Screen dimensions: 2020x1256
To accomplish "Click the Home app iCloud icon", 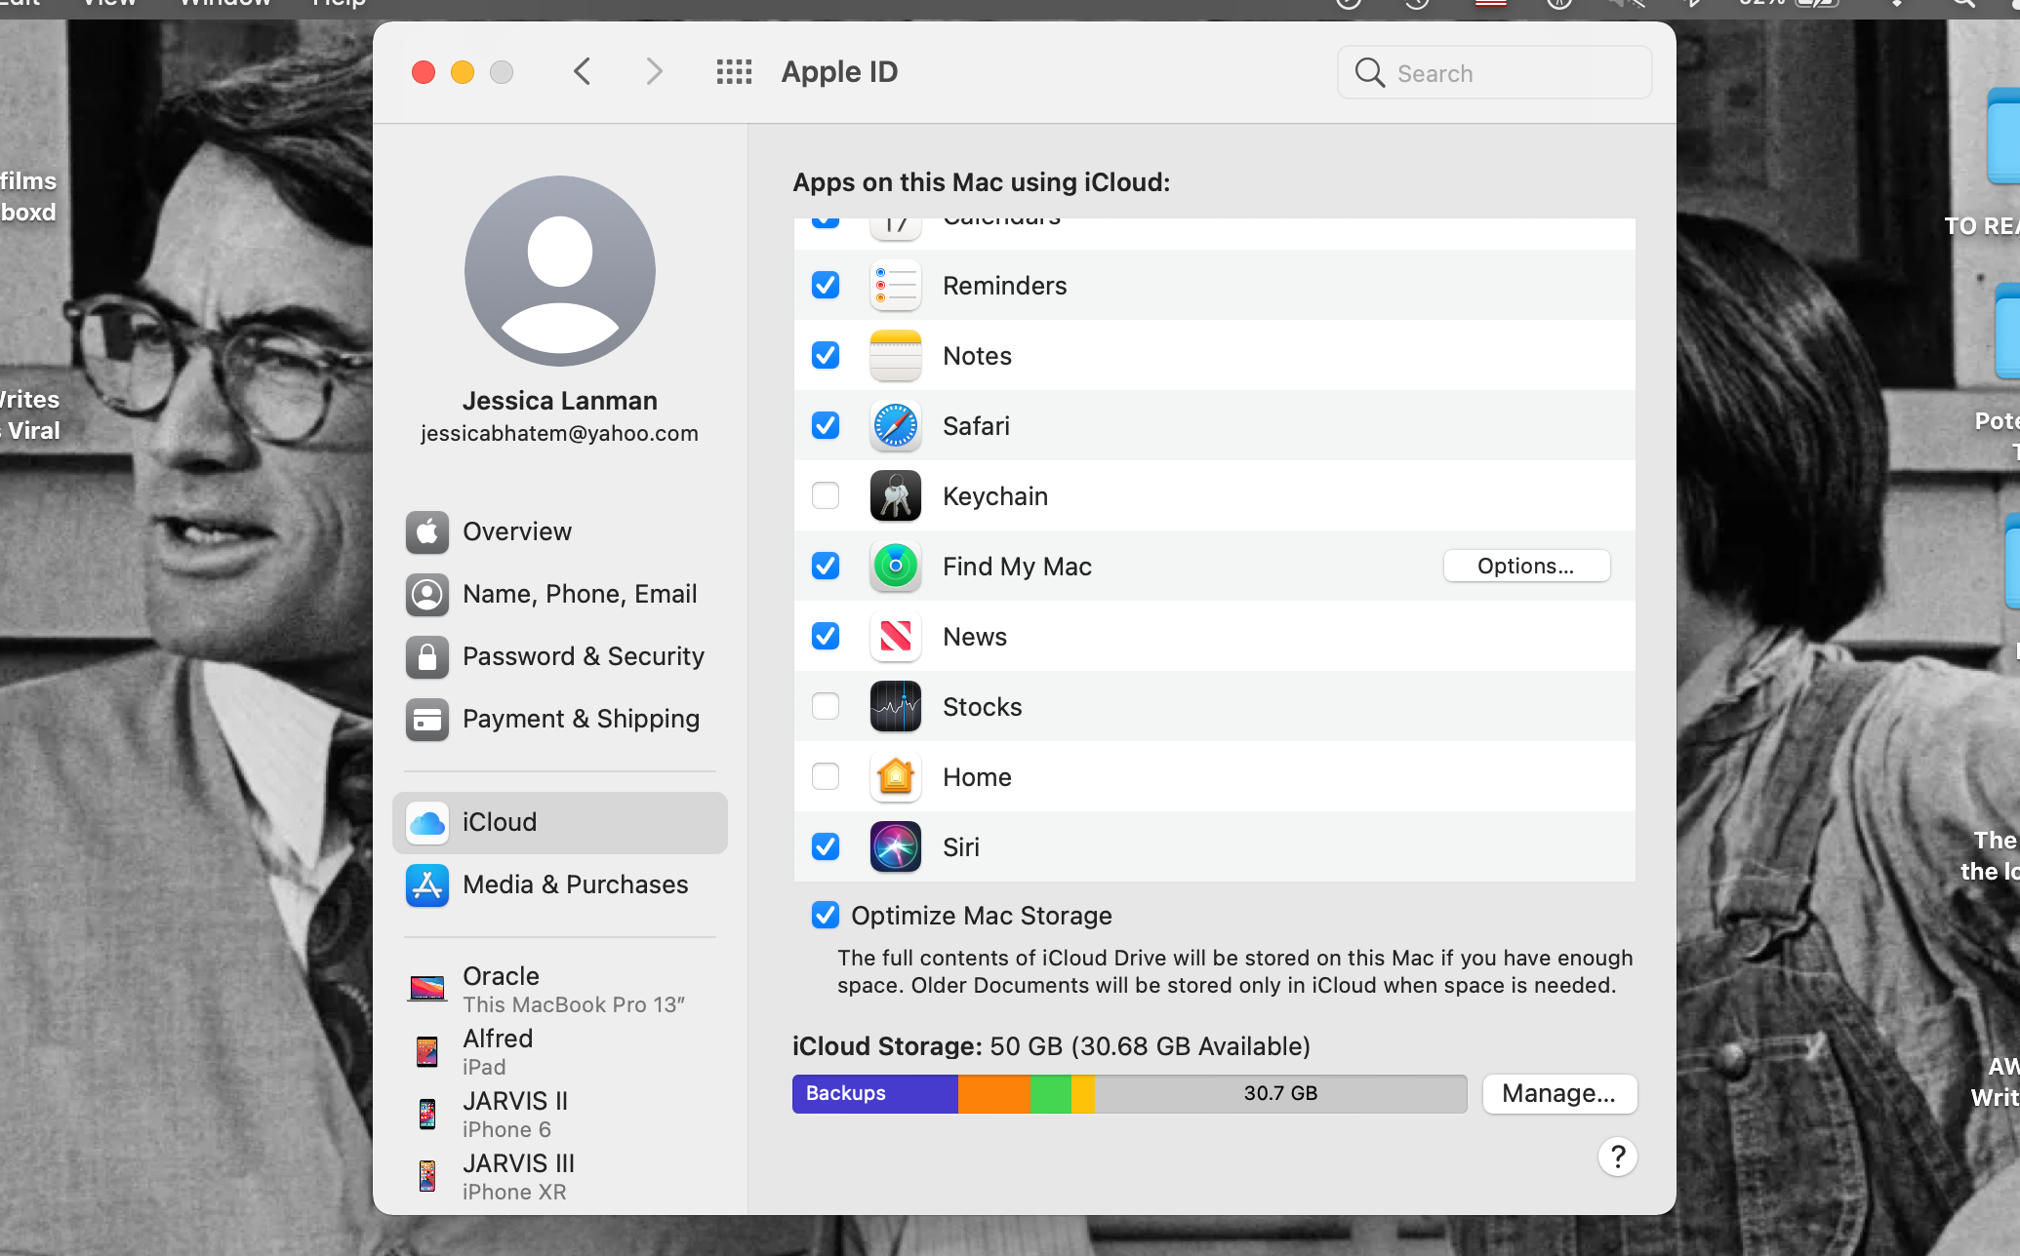I will point(895,777).
